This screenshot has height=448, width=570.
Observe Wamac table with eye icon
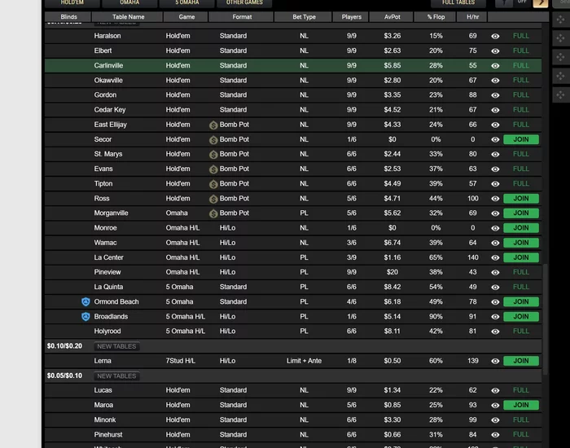495,243
